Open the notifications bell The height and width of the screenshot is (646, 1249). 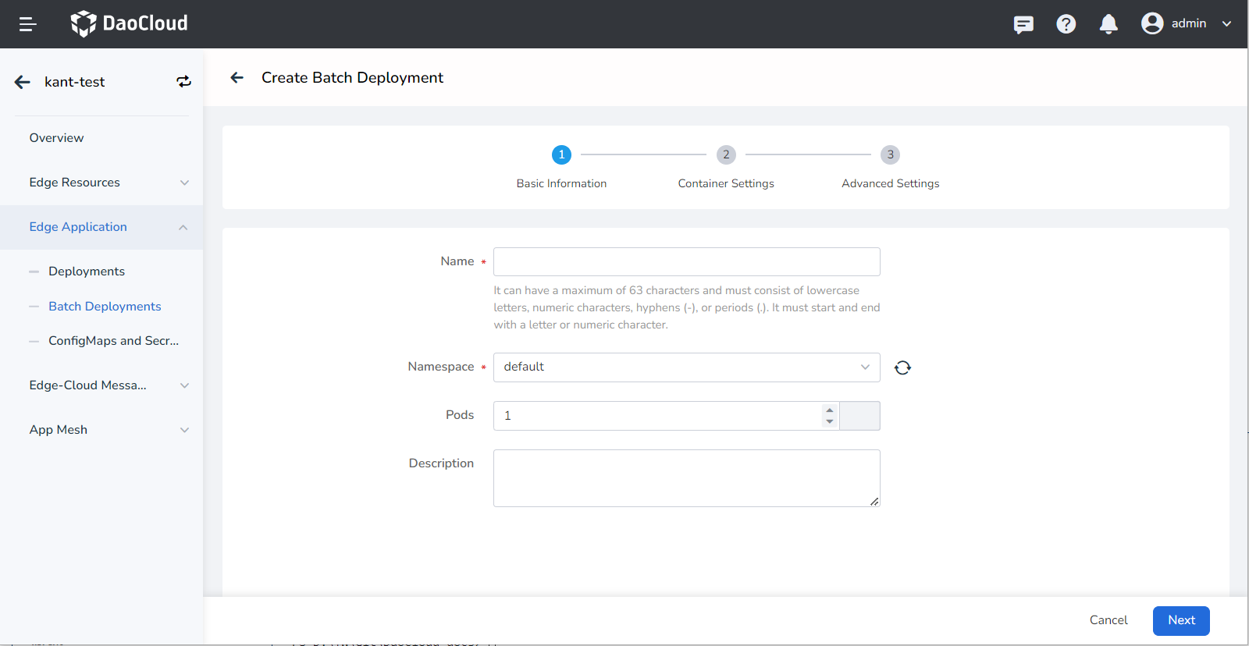[x=1108, y=24]
